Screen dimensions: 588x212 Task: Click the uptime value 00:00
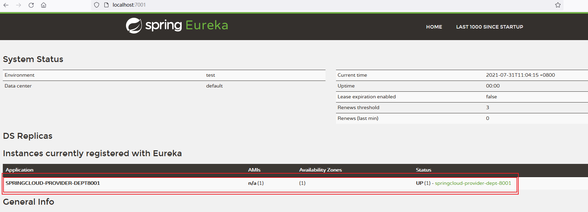pos(493,86)
